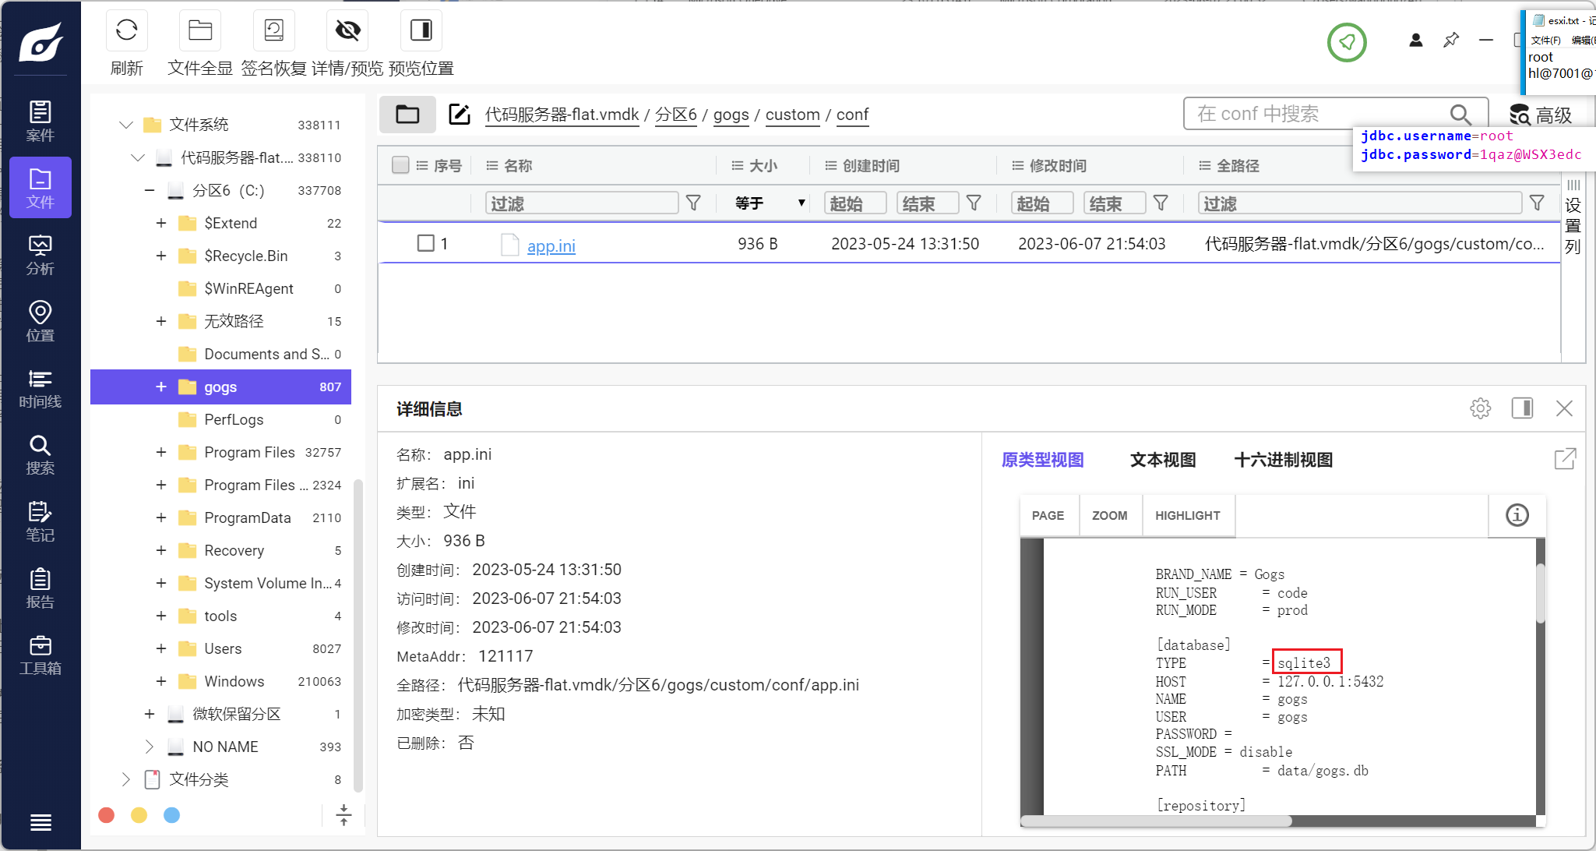Collapse the 代码服务器-flat tree node
The image size is (1596, 851).
(138, 158)
